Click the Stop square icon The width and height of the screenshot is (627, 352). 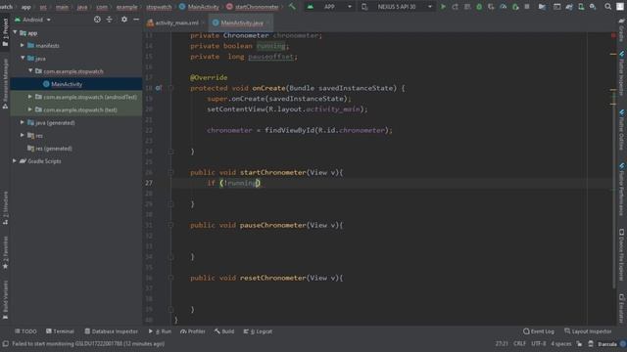(527, 7)
